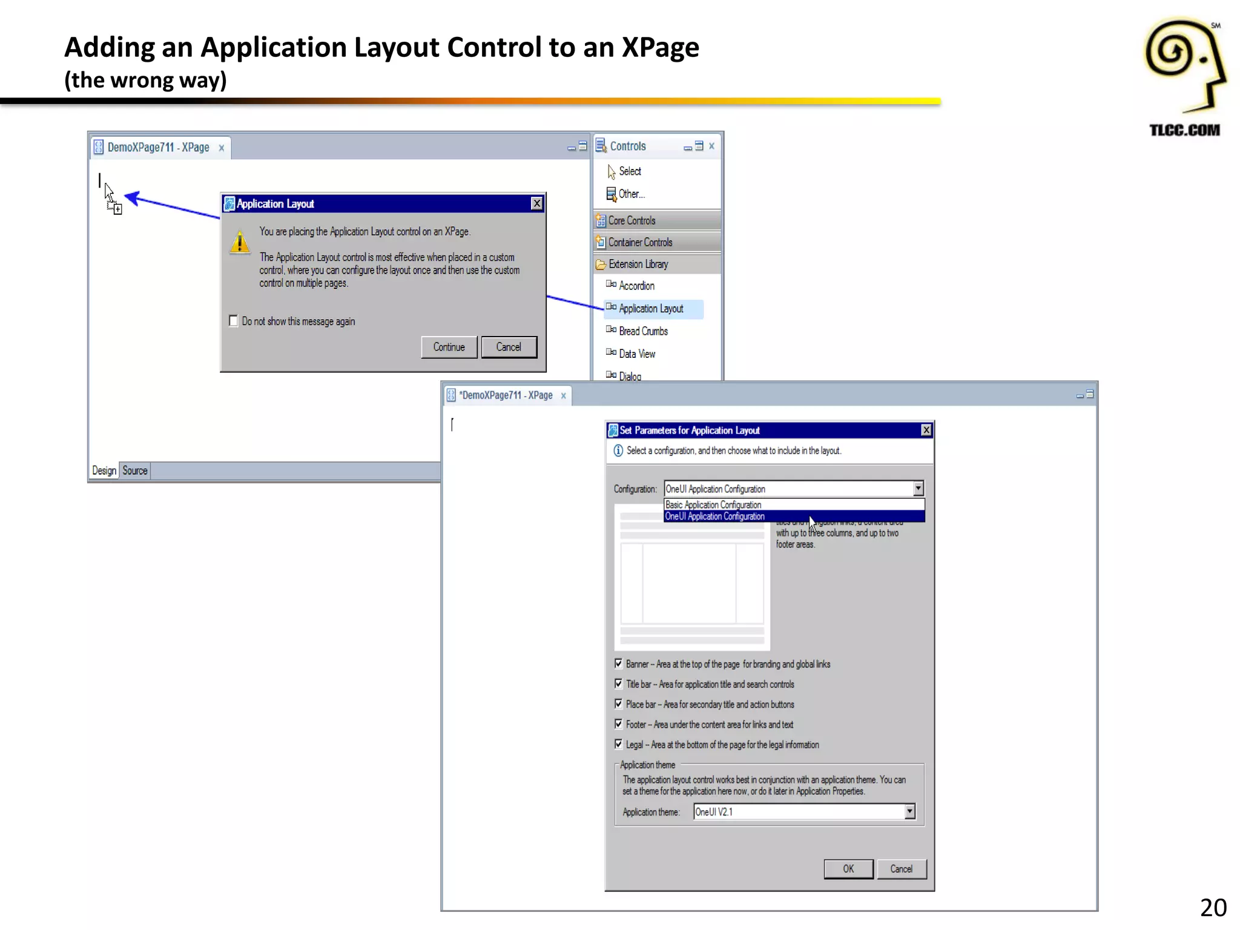Toggle the Place bar area checkbox
This screenshot has width=1240, height=930.
(618, 704)
